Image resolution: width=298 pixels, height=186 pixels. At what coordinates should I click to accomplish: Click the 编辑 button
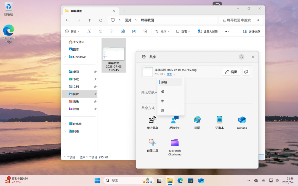[x=231, y=72]
